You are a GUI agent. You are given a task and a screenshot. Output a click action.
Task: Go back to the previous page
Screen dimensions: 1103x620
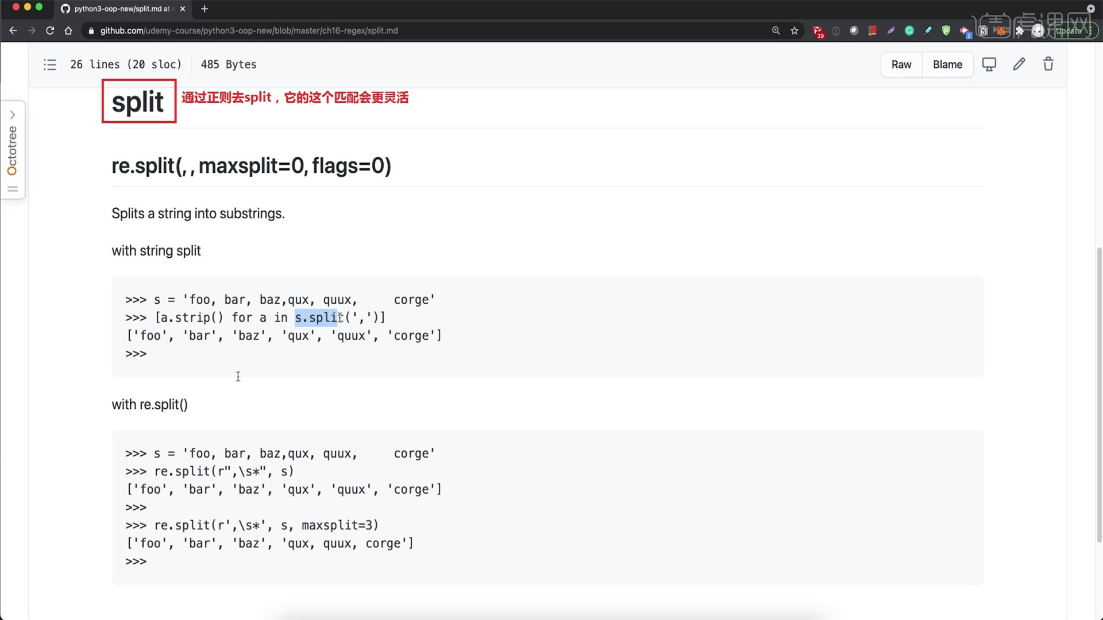click(13, 30)
